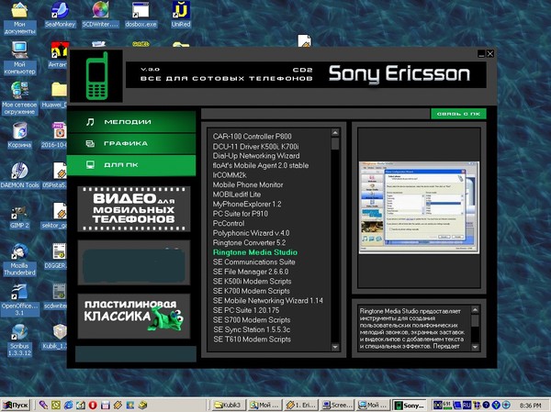Select Polyphonic Wizard v.4.0
Screen dimensions: 551x412
pos(251,233)
